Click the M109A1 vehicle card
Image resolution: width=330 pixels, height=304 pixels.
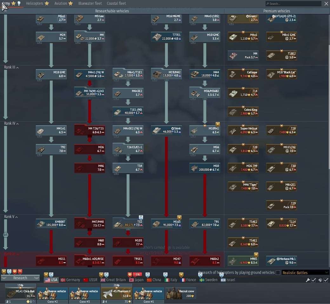205,130
